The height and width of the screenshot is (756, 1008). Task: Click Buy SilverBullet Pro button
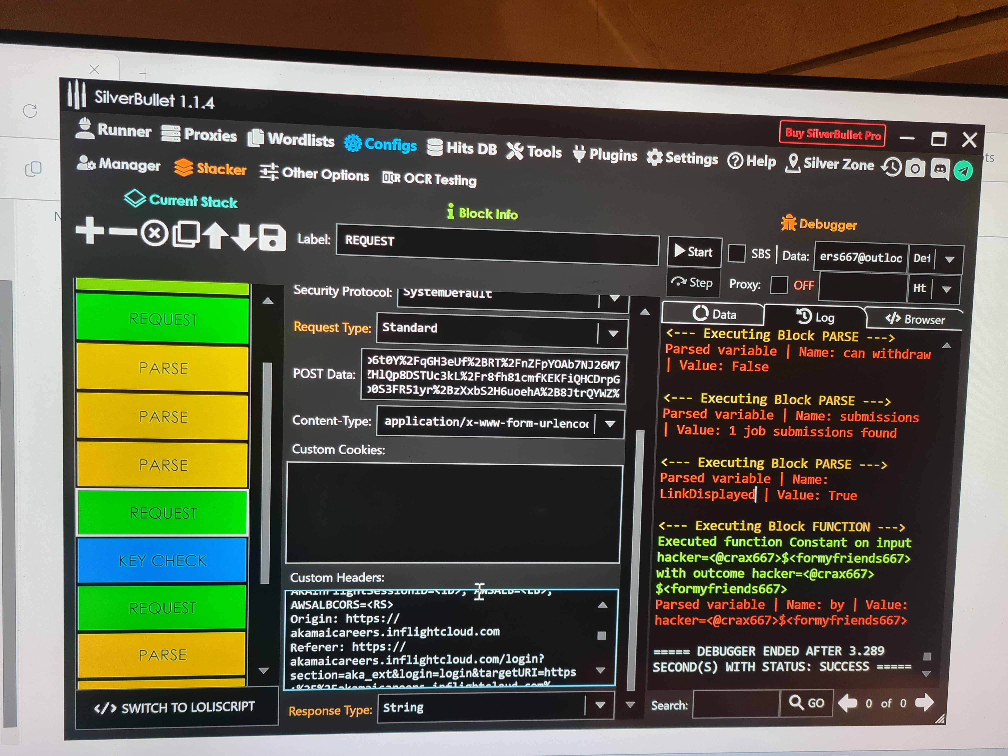click(x=832, y=134)
